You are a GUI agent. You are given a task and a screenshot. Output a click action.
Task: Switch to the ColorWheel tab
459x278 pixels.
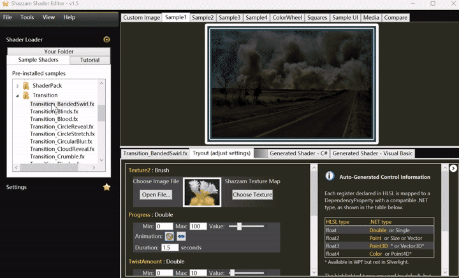pyautogui.click(x=287, y=18)
